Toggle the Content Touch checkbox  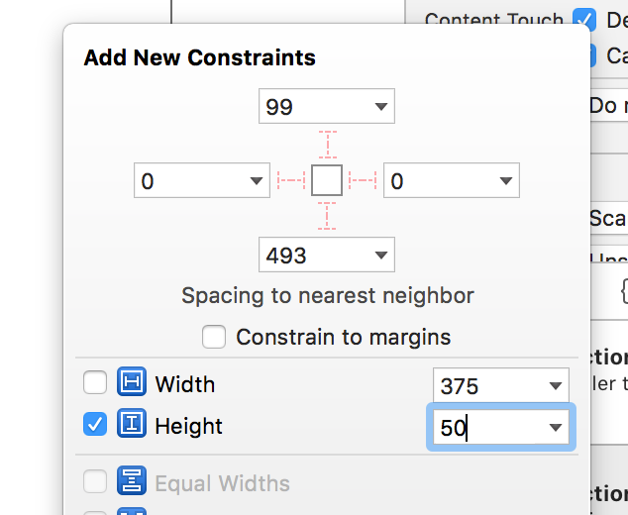(x=584, y=20)
